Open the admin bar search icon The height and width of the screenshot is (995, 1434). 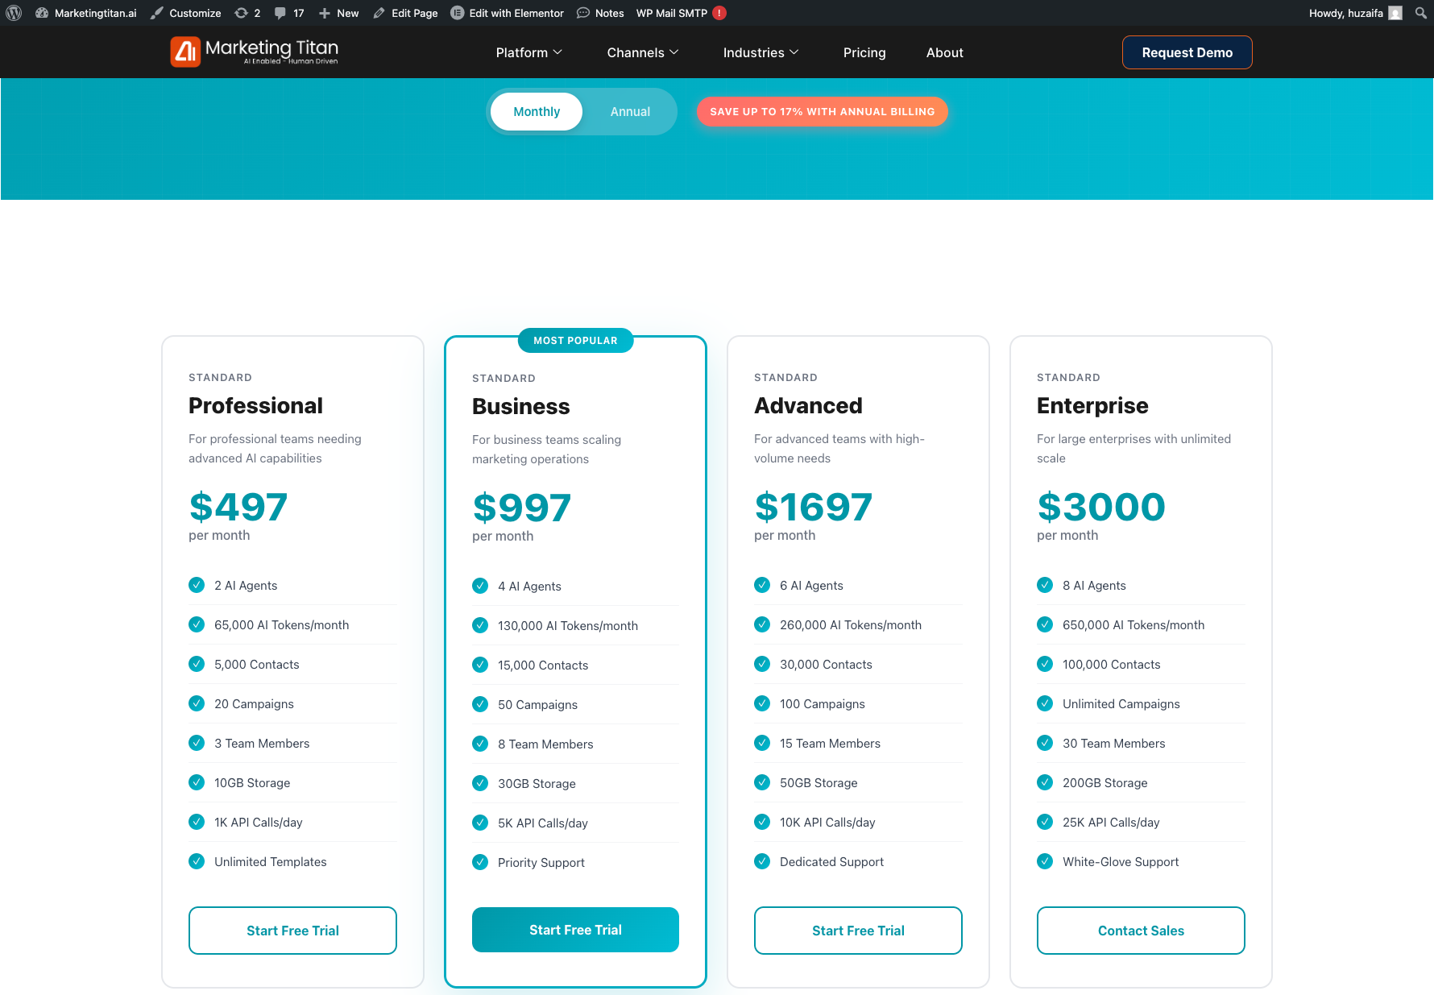pos(1420,13)
